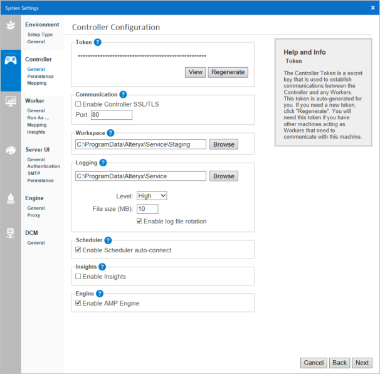Viewport: 380px width, 374px height.
Task: Click the Server UI palette icon
Action: tap(11, 151)
